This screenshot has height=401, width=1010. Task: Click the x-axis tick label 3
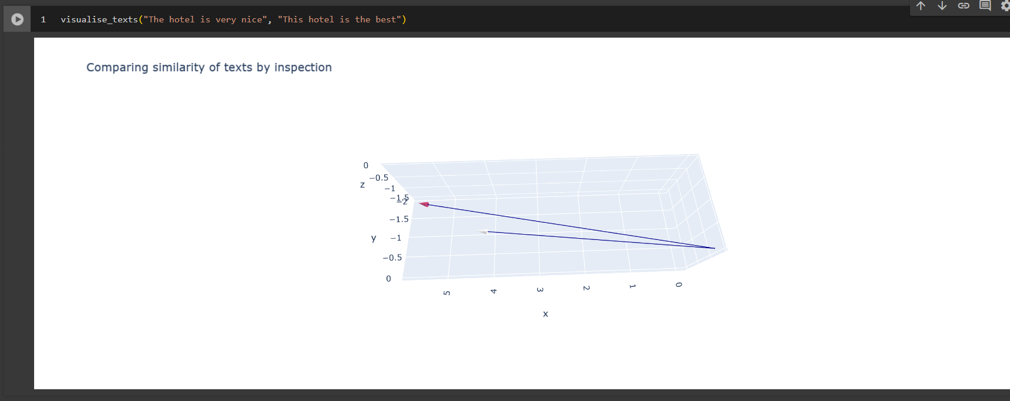[540, 289]
